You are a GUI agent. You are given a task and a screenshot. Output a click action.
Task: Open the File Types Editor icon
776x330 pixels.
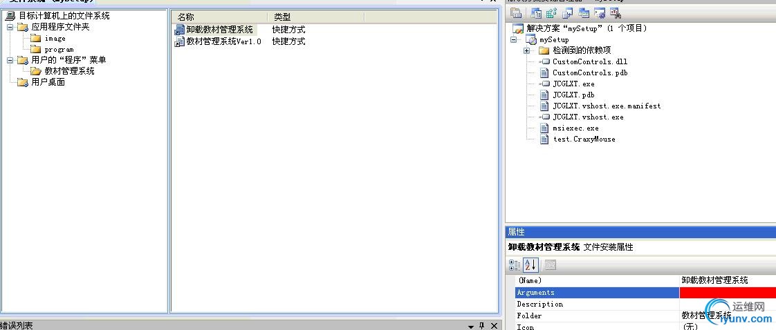568,13
